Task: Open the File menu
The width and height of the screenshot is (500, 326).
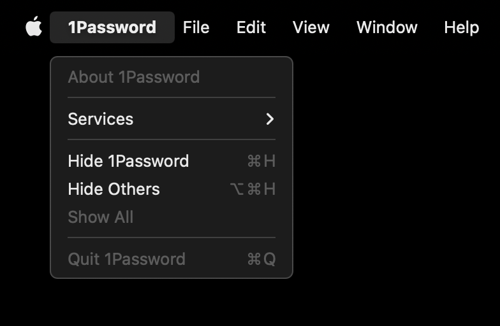Action: coord(196,27)
